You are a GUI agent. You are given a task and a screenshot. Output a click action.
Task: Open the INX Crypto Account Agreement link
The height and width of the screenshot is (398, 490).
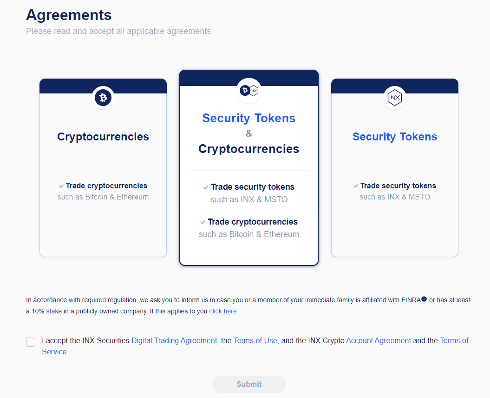[x=379, y=340]
